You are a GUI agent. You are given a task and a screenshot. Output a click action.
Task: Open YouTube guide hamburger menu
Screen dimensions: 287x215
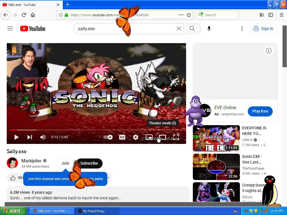coord(10,29)
